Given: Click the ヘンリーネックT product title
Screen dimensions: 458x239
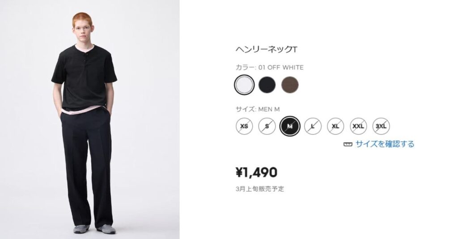Looking at the screenshot, I should [267, 49].
